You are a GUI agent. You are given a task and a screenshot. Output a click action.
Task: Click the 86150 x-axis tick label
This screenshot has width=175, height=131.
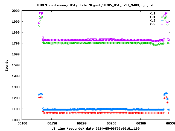[x=52, y=123]
